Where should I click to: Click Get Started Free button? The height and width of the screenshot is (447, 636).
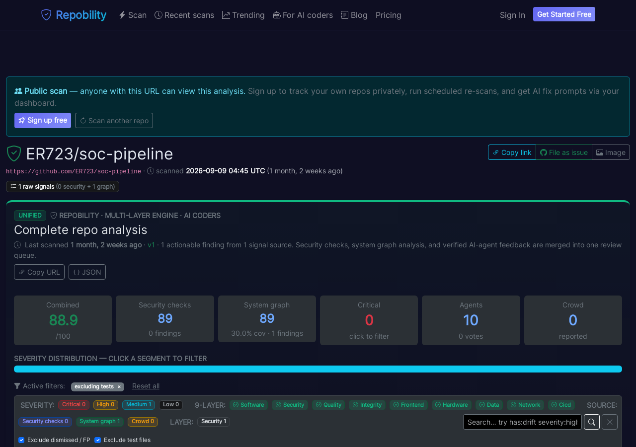564,14
